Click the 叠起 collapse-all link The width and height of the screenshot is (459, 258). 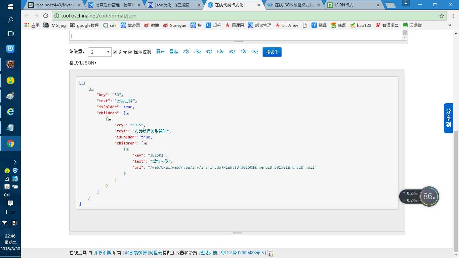(174, 52)
